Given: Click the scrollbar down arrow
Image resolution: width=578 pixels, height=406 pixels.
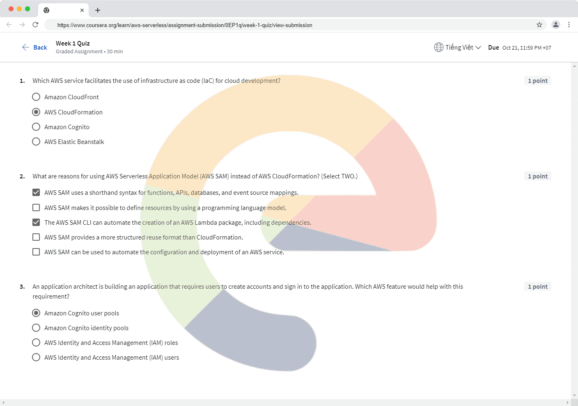Looking at the screenshot, I should (574, 395).
